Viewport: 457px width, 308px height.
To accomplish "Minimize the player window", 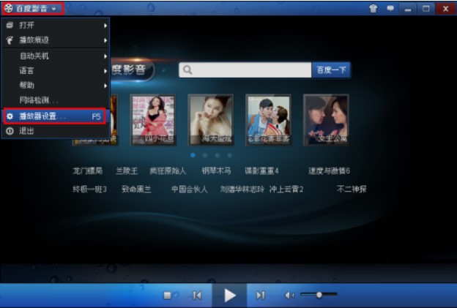I will (x=407, y=9).
